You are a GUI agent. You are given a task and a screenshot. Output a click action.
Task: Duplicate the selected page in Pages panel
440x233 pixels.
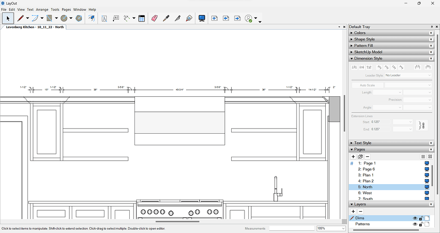click(x=360, y=157)
